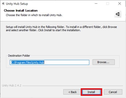Screen dimensions: 126x98
Task: Click the Unity Hub icon in title bar
Action: [3, 4]
